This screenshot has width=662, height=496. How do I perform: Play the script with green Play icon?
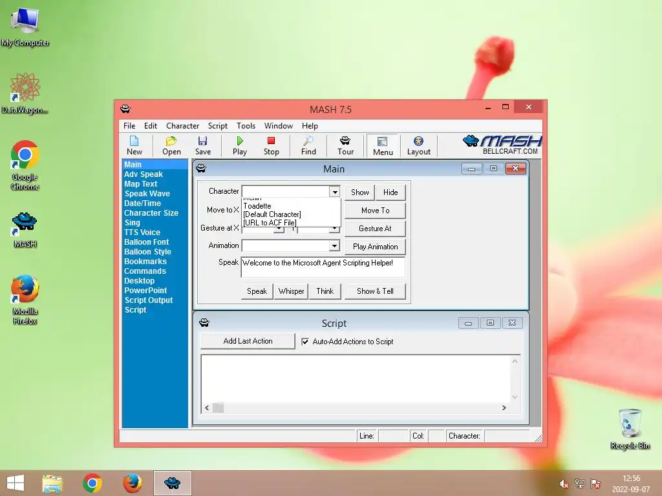(x=240, y=145)
